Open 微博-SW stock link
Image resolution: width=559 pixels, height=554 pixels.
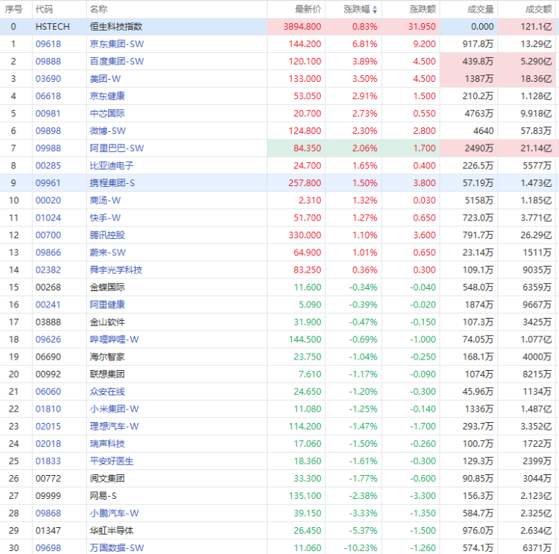(107, 131)
